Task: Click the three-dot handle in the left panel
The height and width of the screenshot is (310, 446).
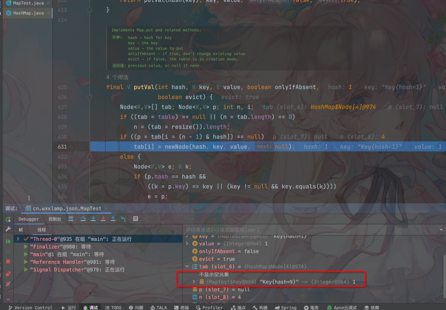Action: (x=29, y=198)
